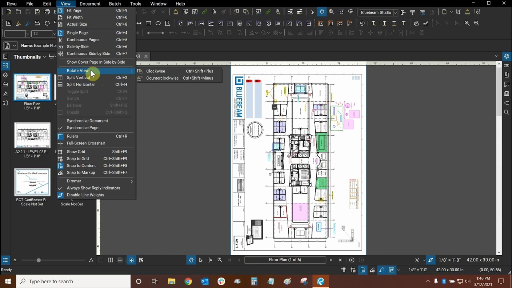The height and width of the screenshot is (288, 512).
Task: Expand the Dimmer submenu
Action: coord(96,181)
